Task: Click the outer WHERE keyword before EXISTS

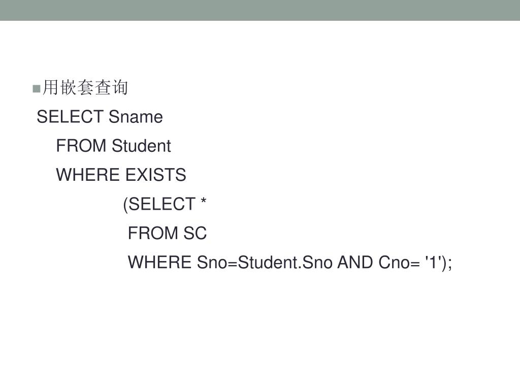Action: point(88,175)
